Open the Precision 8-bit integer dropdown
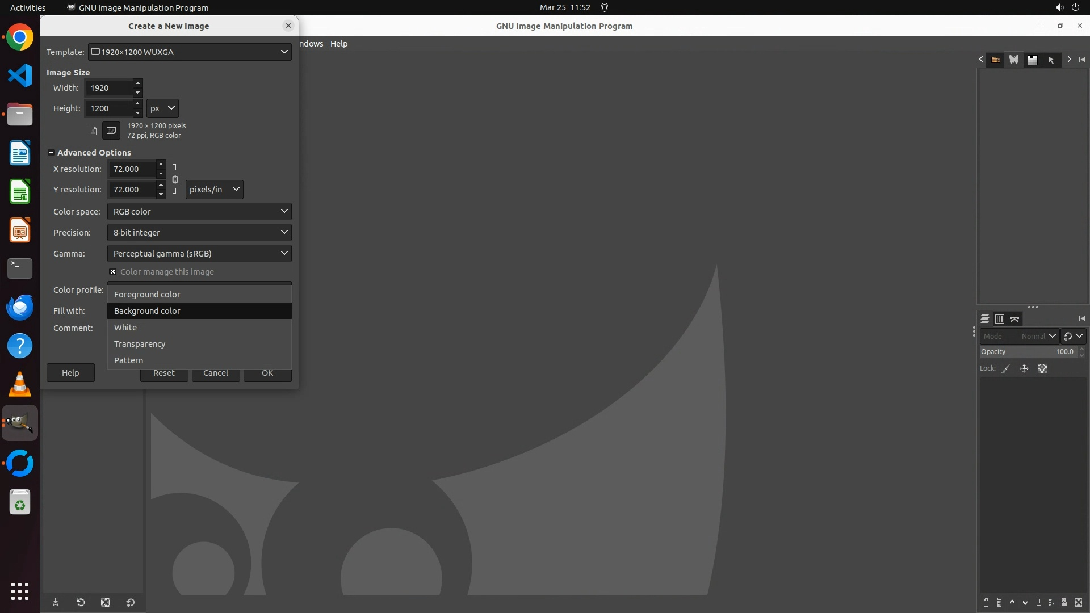The width and height of the screenshot is (1090, 613). click(199, 232)
